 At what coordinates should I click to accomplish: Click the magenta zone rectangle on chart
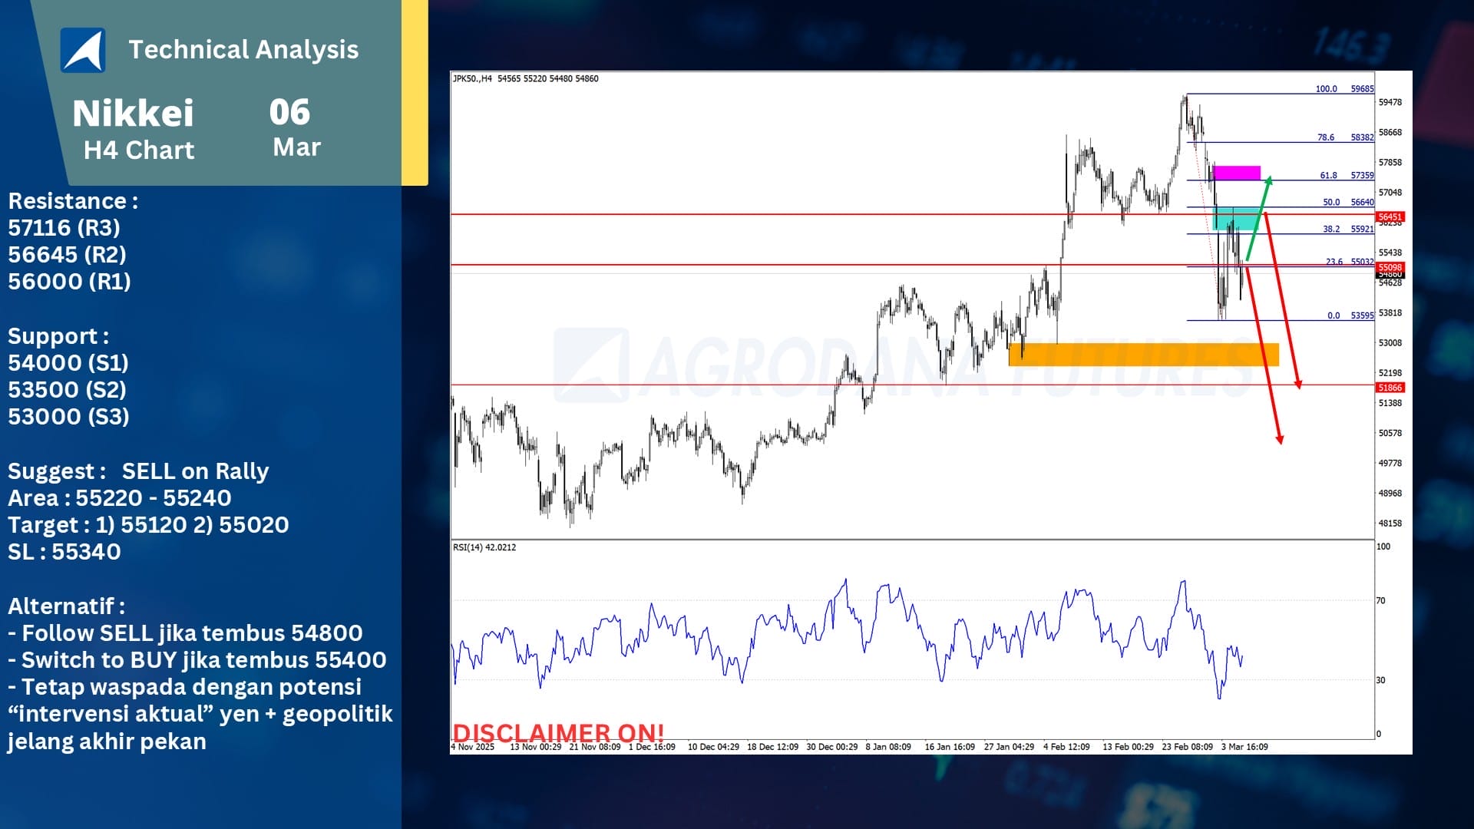1236,173
